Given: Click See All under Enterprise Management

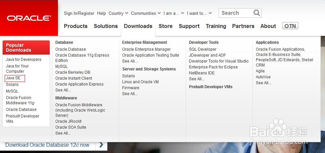Looking at the screenshot, I should 130,61.
